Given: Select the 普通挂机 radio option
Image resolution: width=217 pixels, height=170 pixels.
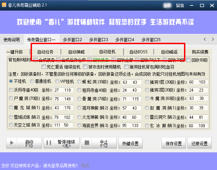Looking at the screenshot, I should click(x=33, y=81).
